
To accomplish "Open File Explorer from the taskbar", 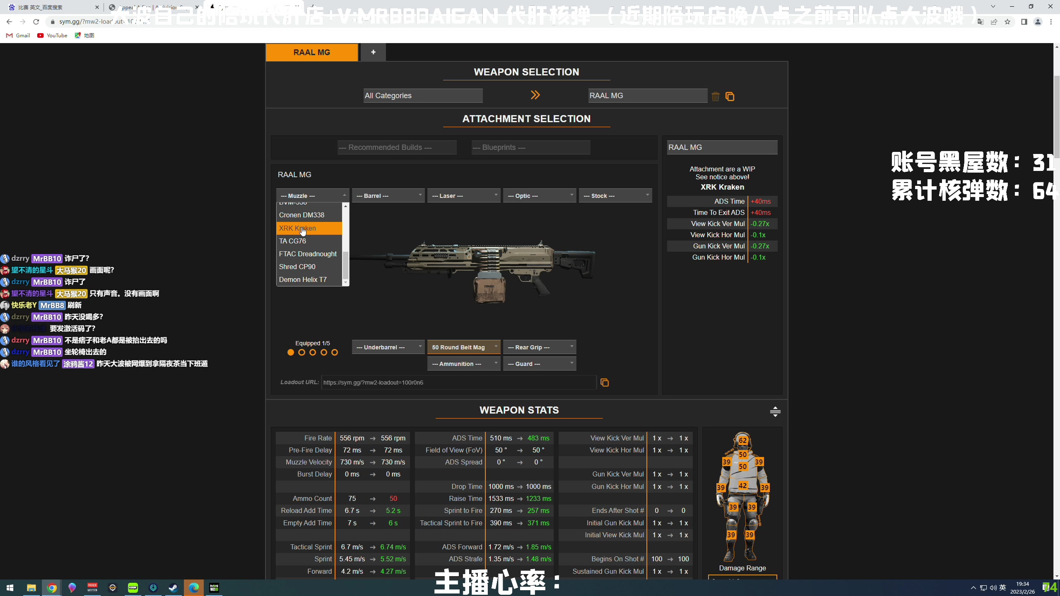I will tap(31, 588).
